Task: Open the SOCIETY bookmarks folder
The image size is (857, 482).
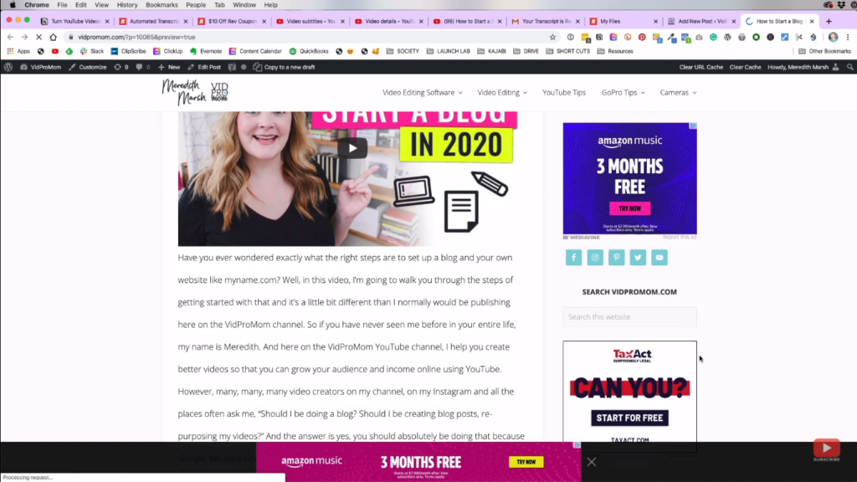Action: coord(403,51)
